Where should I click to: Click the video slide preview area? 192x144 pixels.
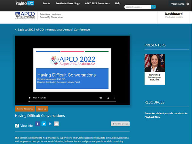pos(72,70)
